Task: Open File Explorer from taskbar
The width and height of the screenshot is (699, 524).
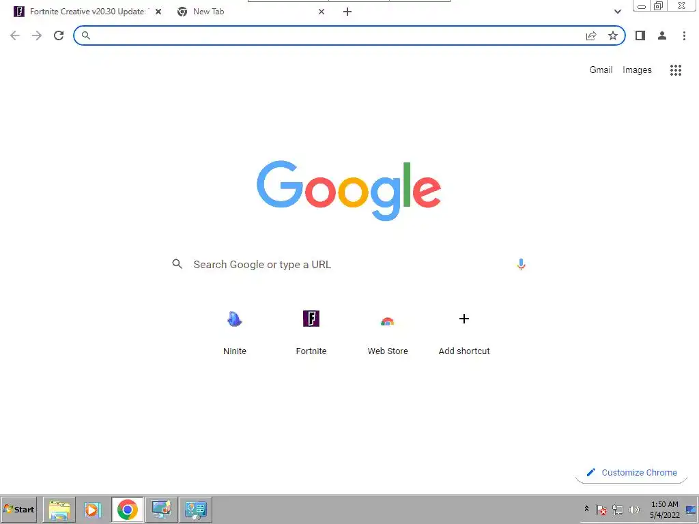Action: (59, 510)
